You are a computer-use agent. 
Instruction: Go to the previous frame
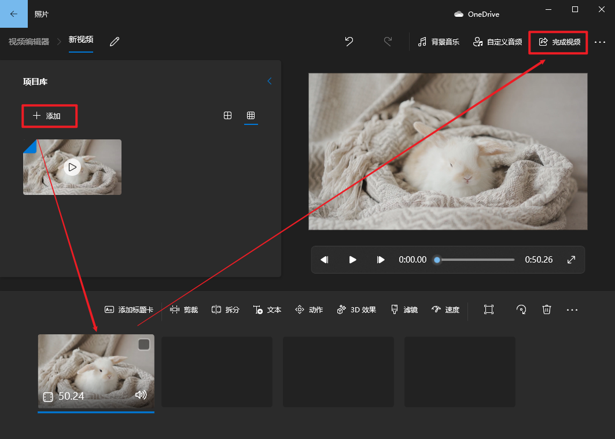click(x=325, y=260)
